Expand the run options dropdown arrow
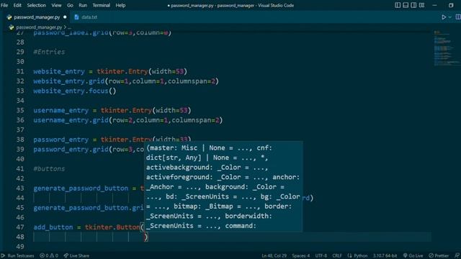This screenshot has height=259, width=461. tap(449, 17)
